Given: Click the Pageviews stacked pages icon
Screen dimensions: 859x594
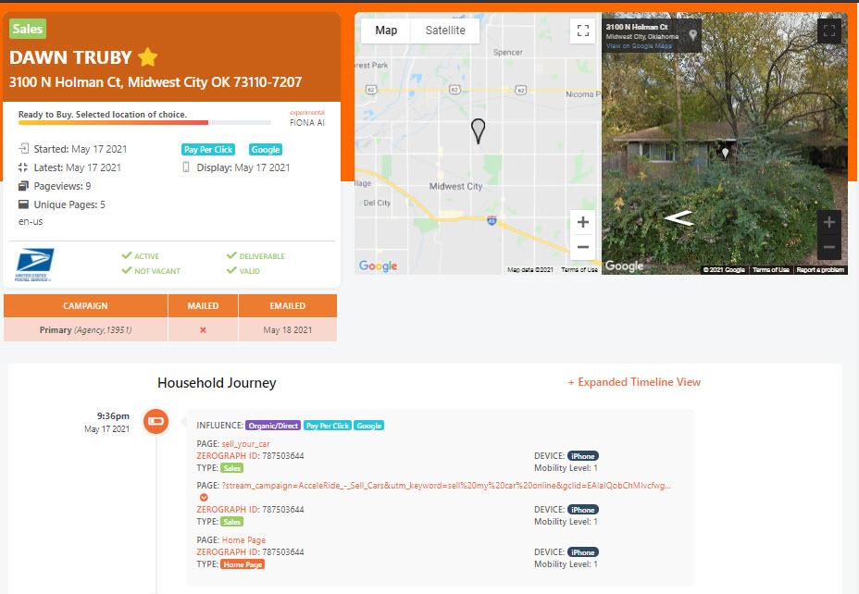Looking at the screenshot, I should point(23,186).
